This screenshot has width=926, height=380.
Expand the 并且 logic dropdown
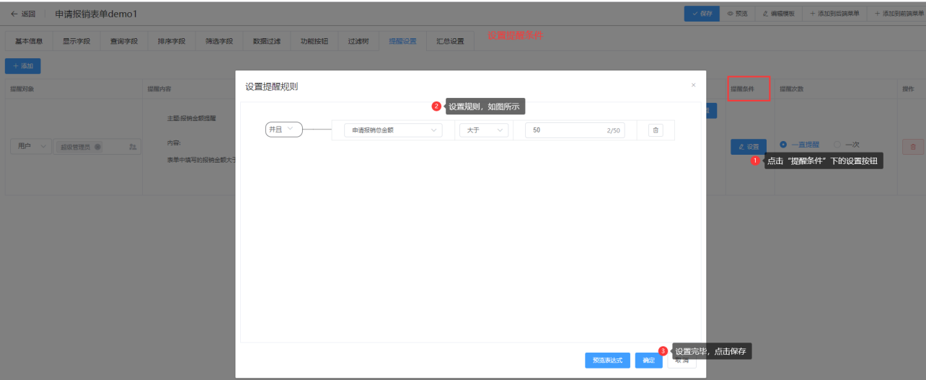(283, 130)
